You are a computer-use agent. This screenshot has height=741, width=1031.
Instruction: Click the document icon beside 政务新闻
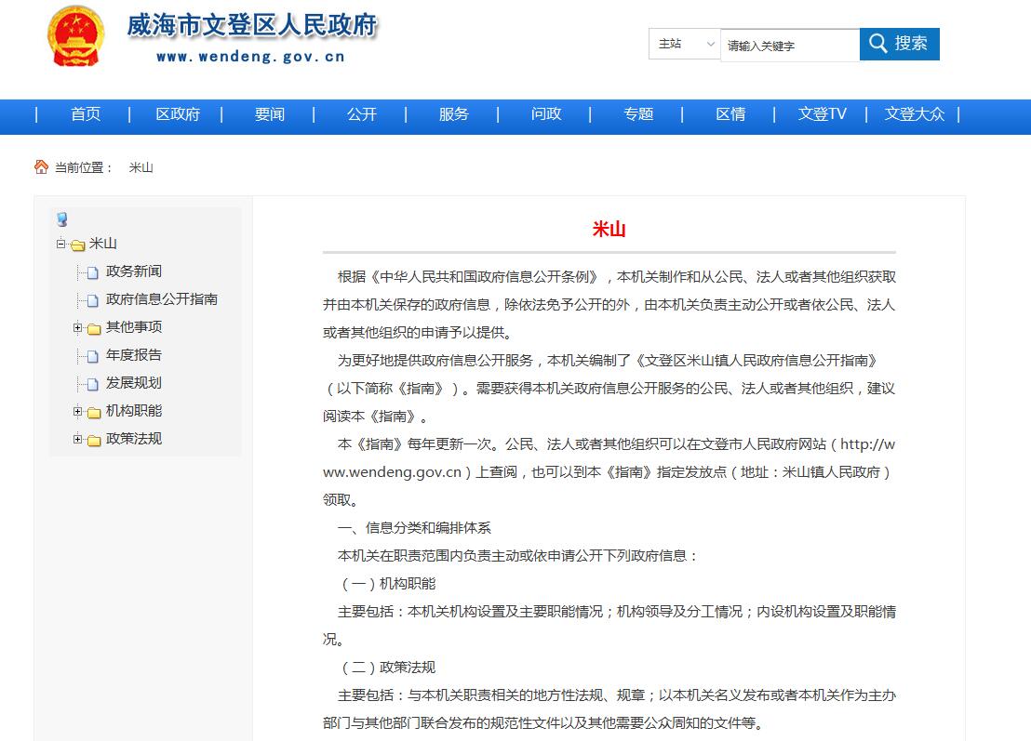coord(92,272)
